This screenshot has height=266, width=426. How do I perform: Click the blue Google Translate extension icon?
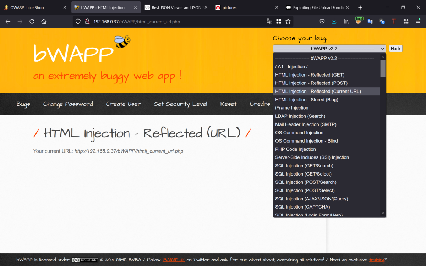(x=370, y=21)
